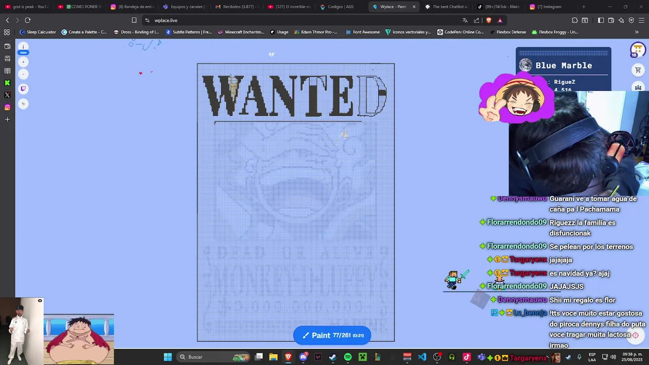Open bookmarks panel in Brave sidebar
649x365 pixels.
pyautogui.click(x=7, y=58)
